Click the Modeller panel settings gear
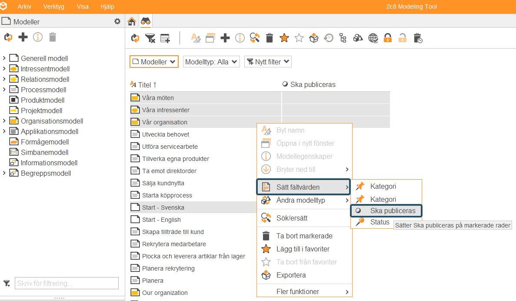516x301 pixels. (117, 21)
